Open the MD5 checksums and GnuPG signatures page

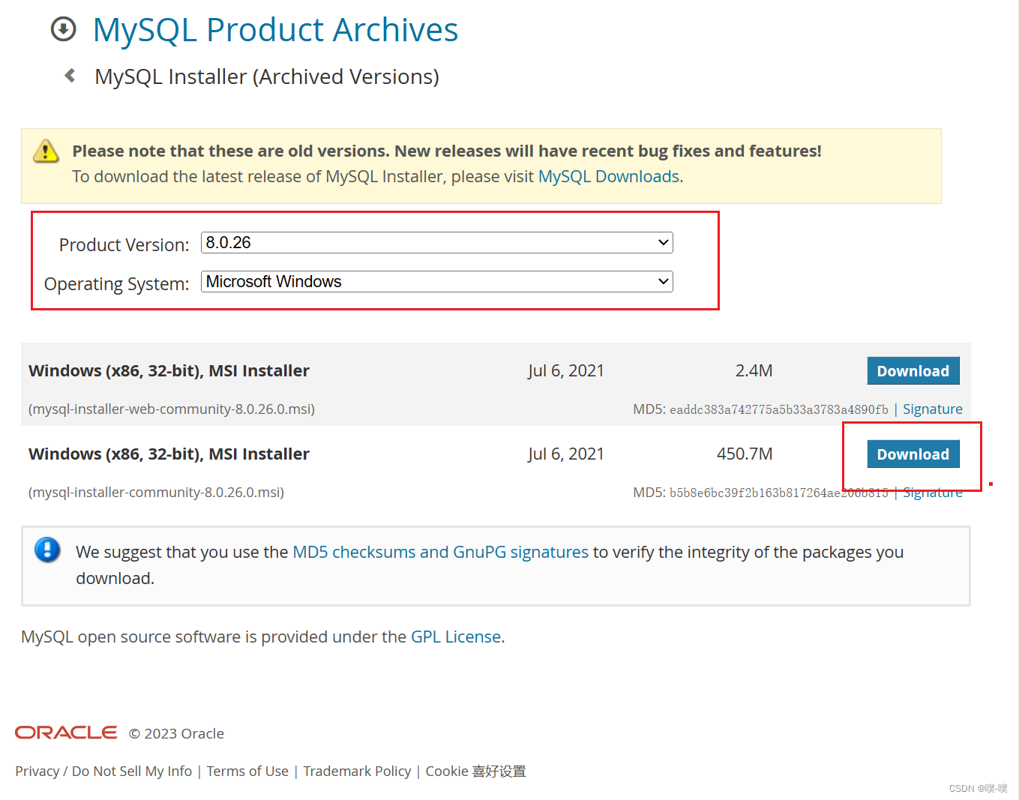[x=440, y=552]
